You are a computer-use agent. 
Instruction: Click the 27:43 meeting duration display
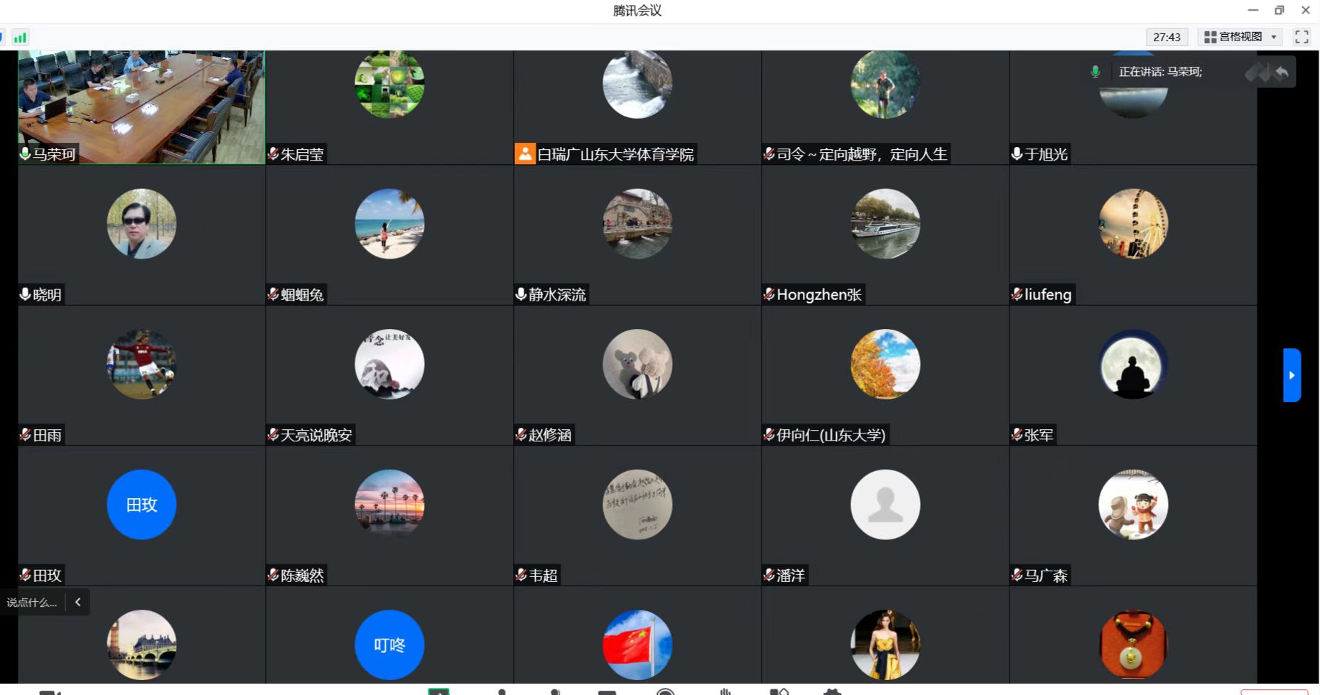[1167, 36]
